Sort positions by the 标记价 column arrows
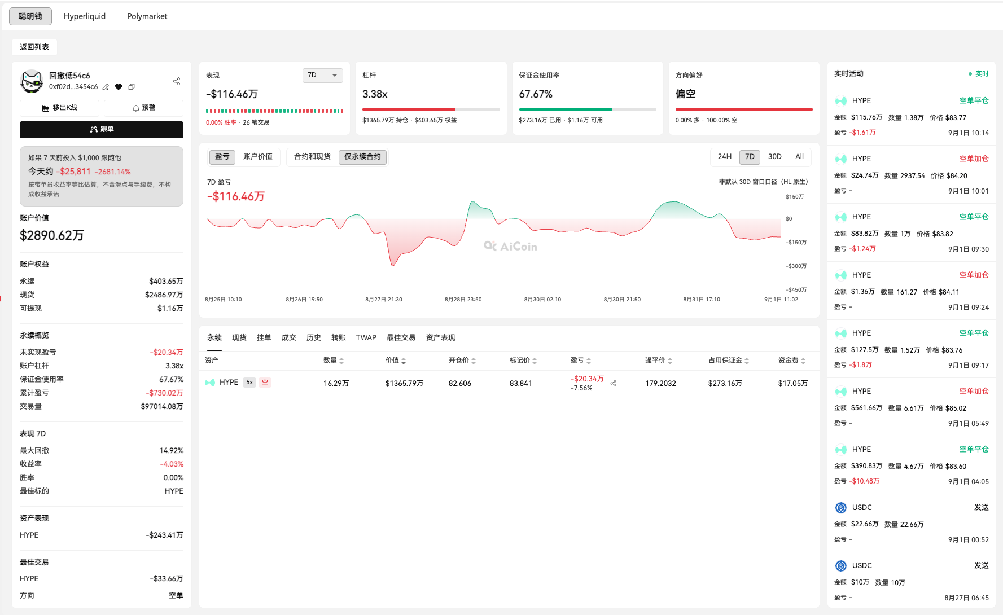This screenshot has height=615, width=1003. [535, 361]
